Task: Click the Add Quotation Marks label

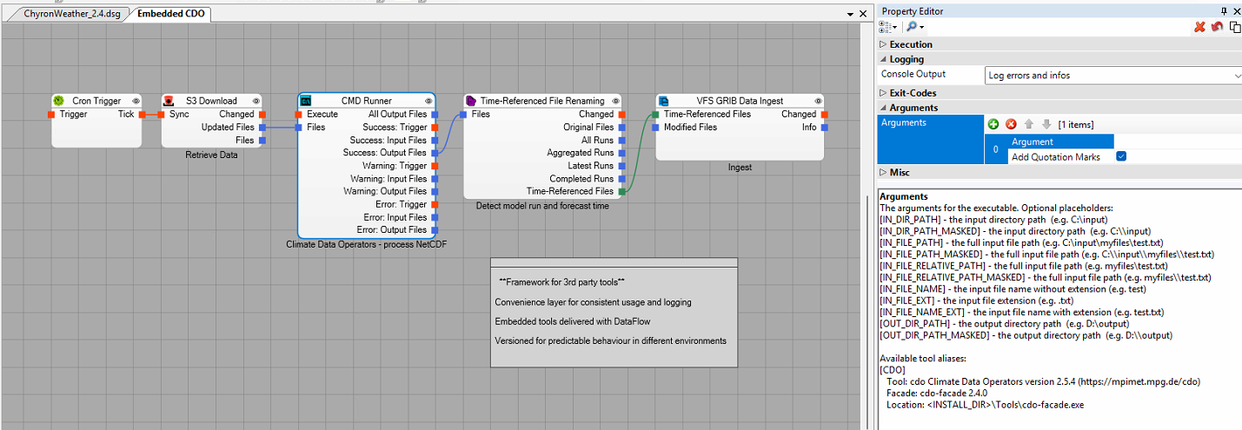Action: pos(1056,157)
